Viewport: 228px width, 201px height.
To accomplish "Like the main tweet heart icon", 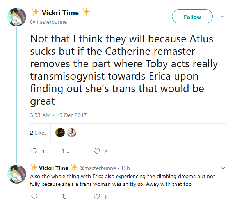I will [x=97, y=151].
